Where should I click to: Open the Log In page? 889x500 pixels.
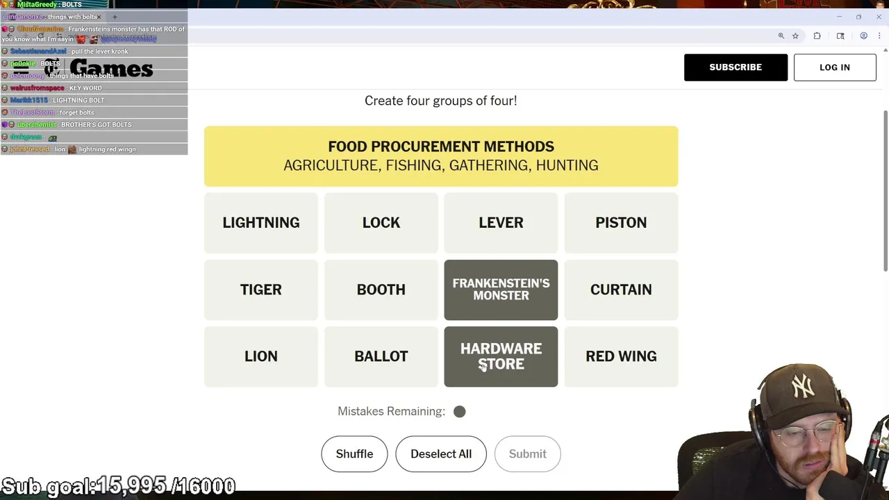(835, 67)
